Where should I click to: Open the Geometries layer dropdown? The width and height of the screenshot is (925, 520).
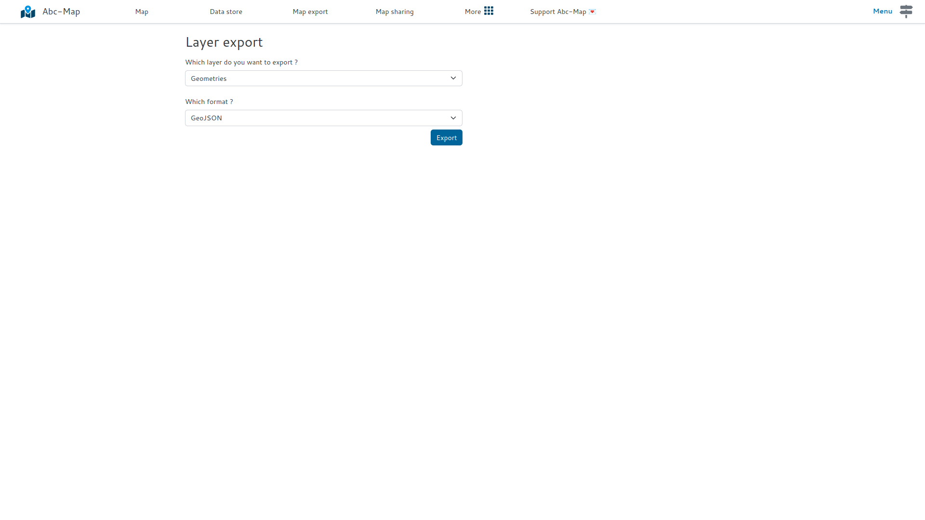pos(323,78)
